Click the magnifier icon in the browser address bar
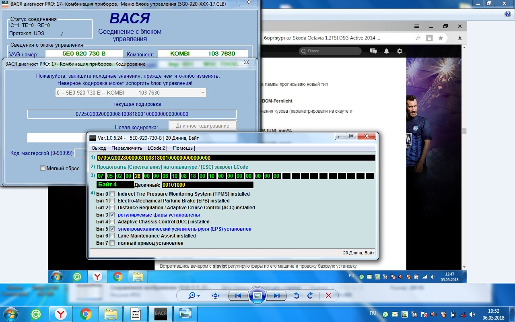This screenshot has width=515, height=322. pyautogui.click(x=418, y=38)
